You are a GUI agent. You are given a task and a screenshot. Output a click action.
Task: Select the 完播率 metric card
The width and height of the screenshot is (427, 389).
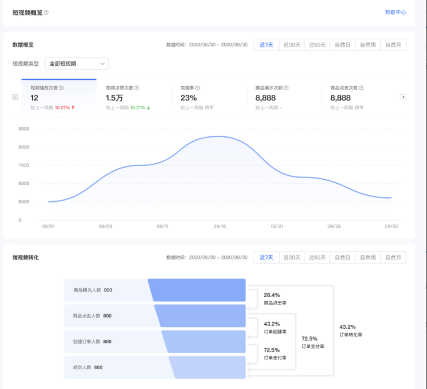(209, 98)
